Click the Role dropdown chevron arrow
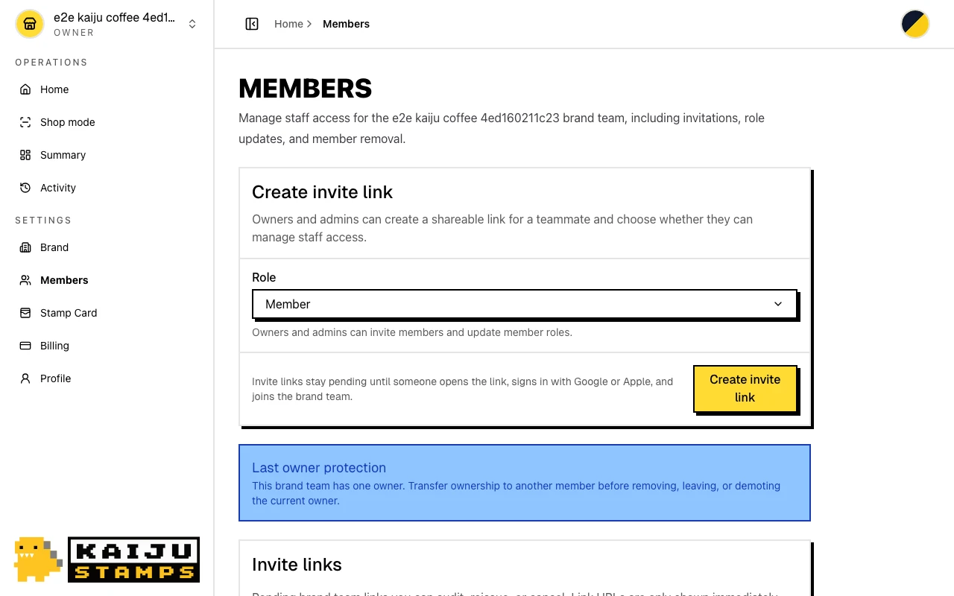The width and height of the screenshot is (954, 596). tap(778, 304)
